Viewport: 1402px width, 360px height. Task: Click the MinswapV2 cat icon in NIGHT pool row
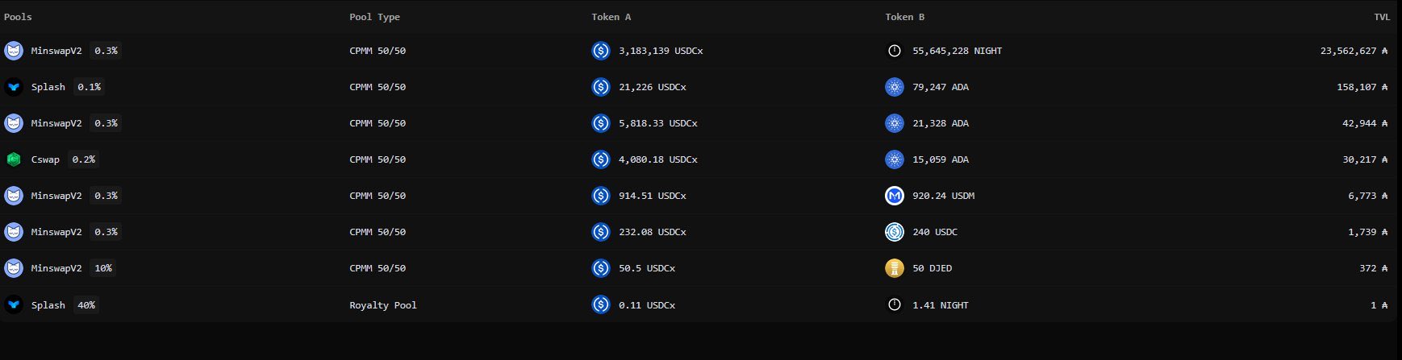click(x=14, y=51)
